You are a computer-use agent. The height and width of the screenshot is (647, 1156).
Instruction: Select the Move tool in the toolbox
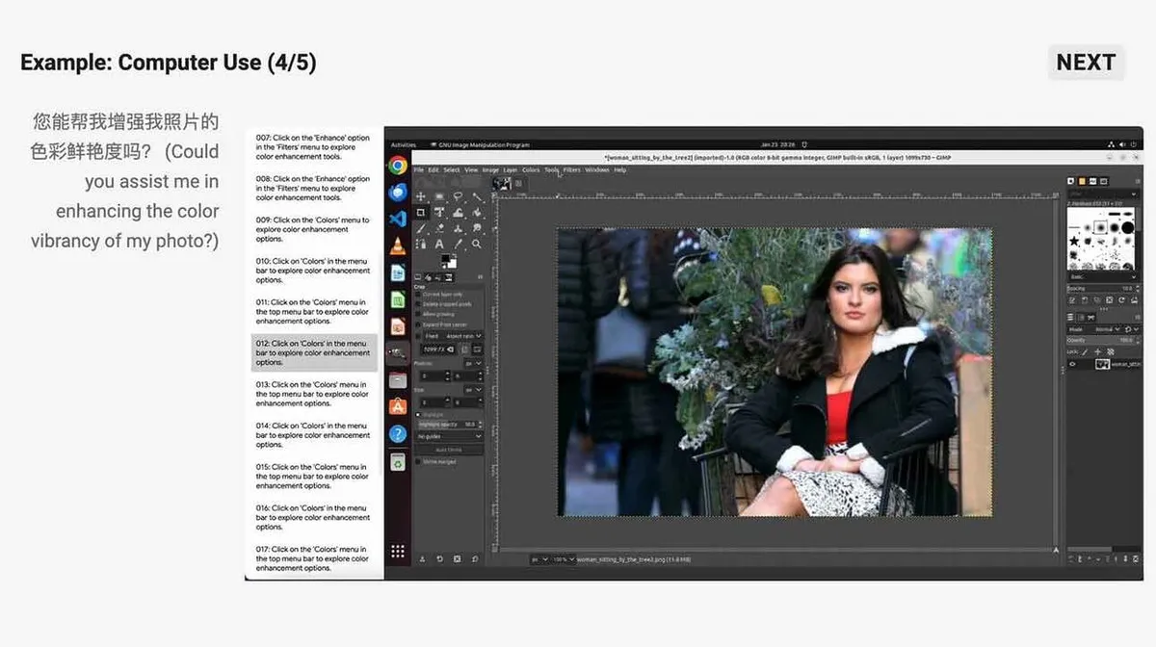pyautogui.click(x=421, y=196)
